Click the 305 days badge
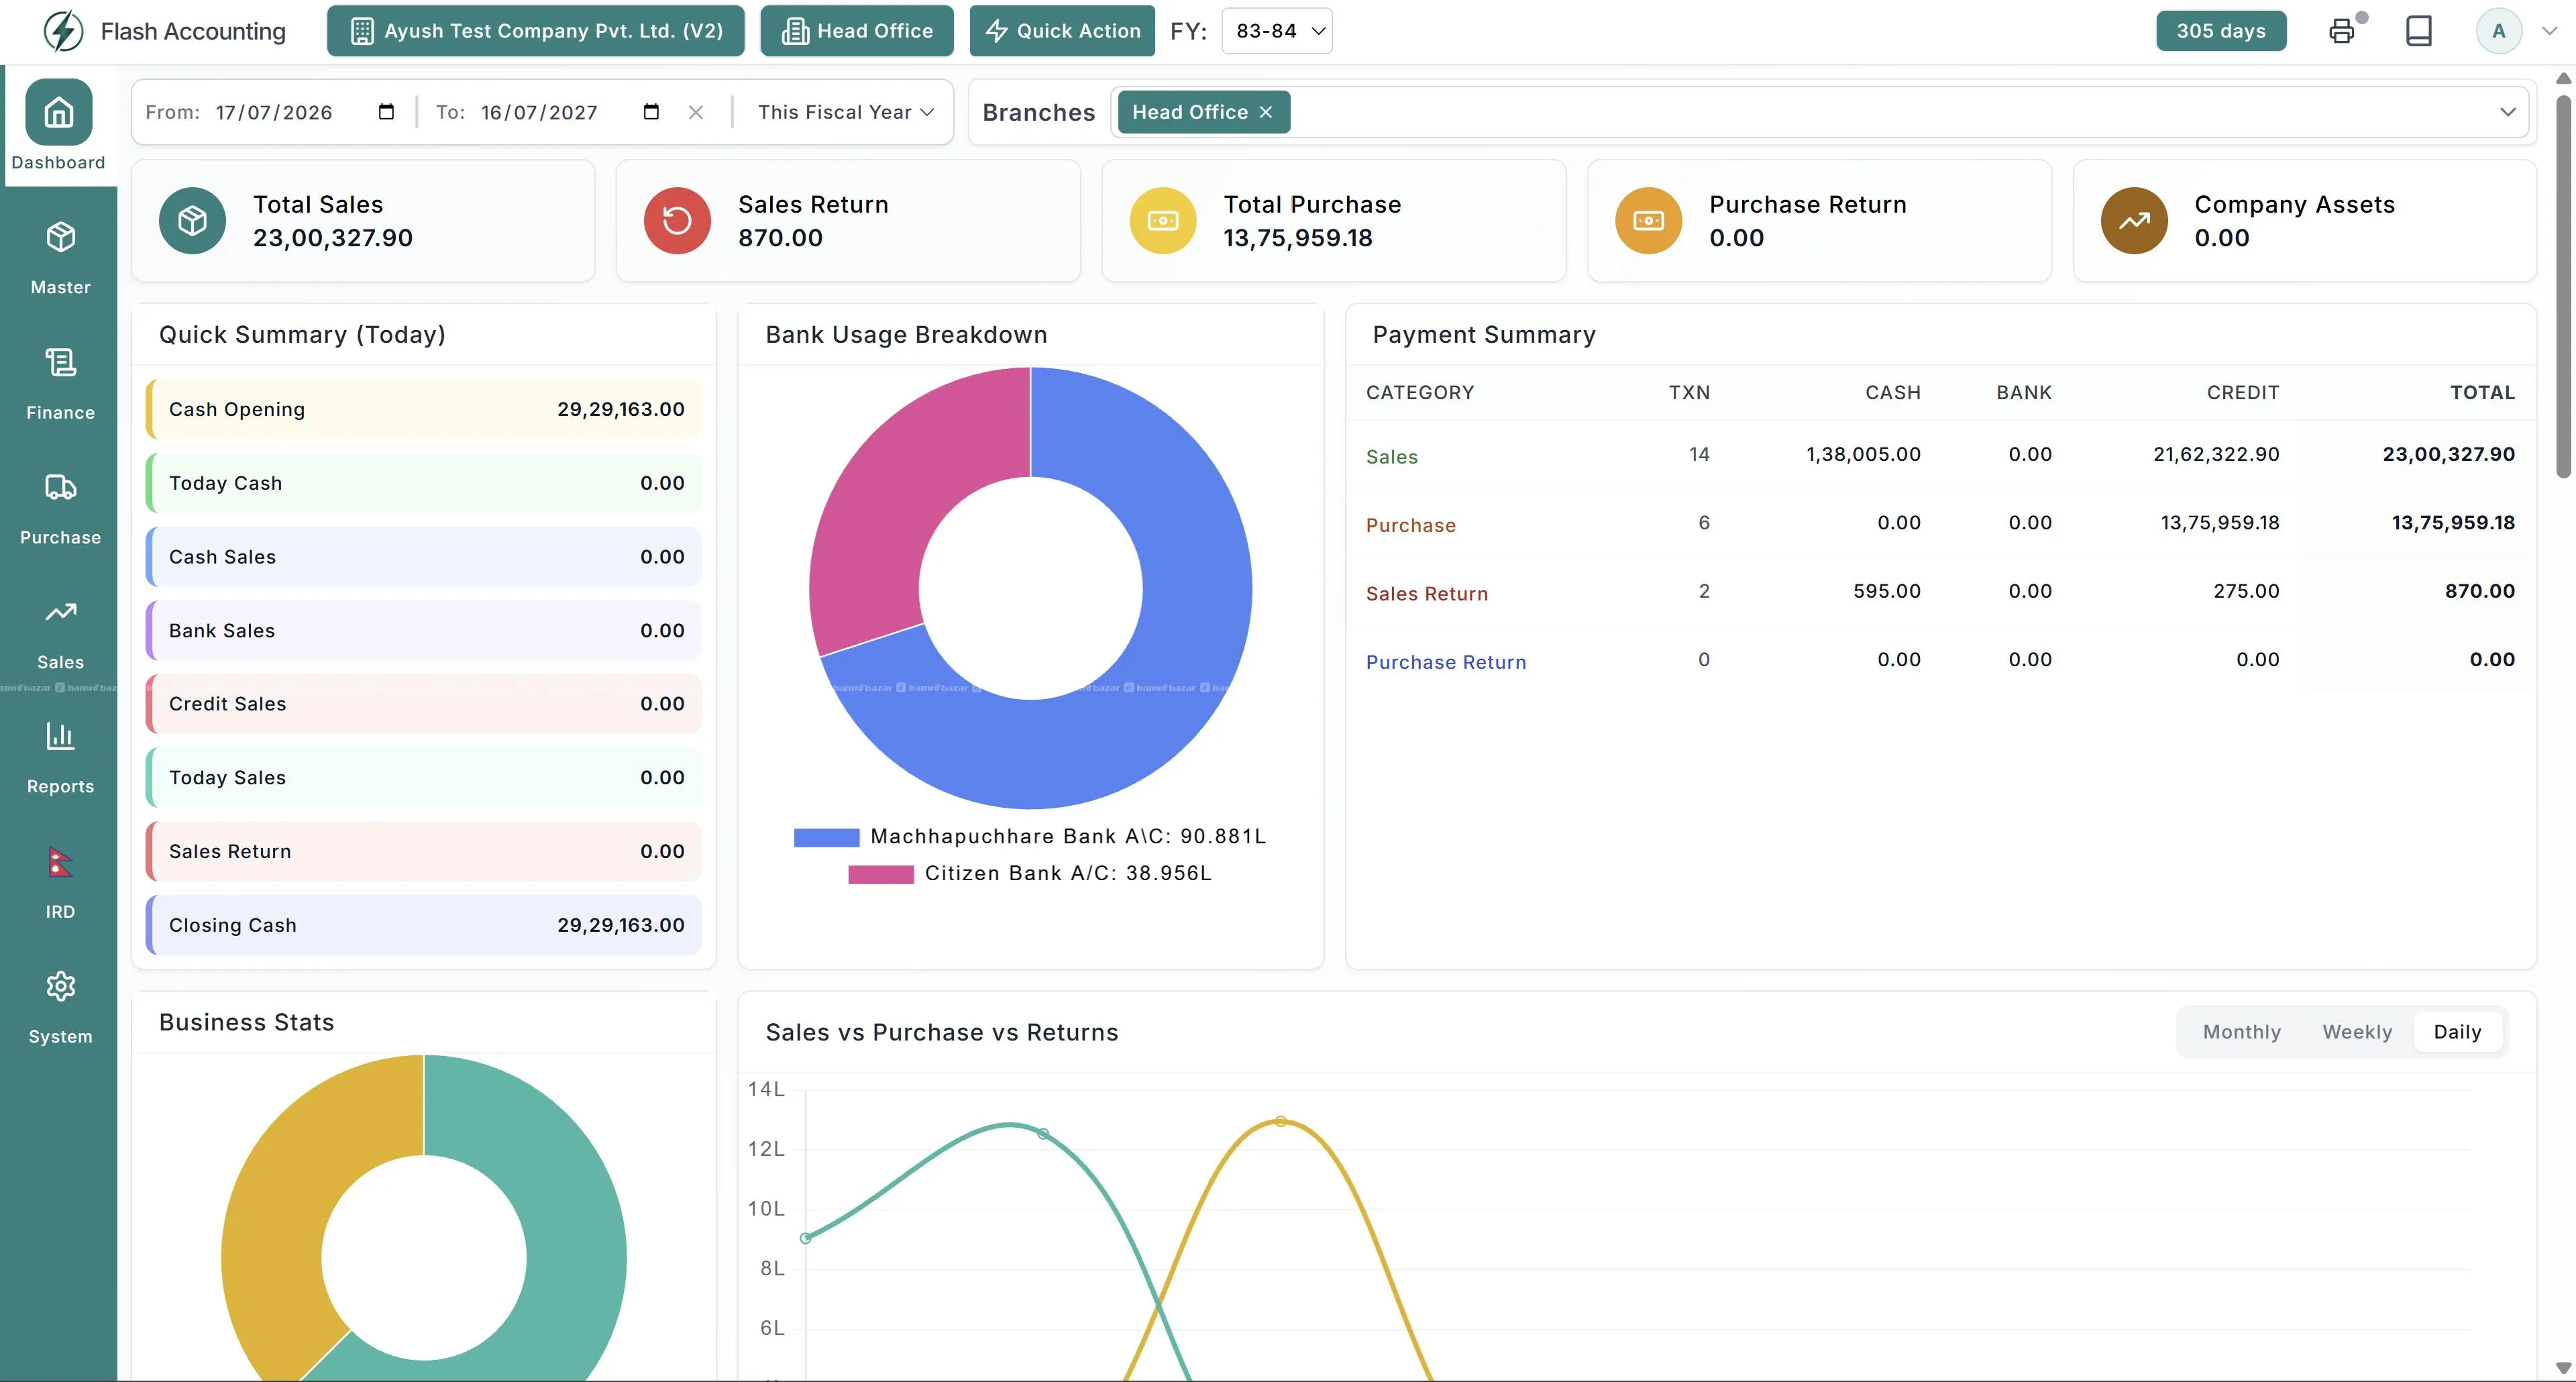 (2221, 31)
